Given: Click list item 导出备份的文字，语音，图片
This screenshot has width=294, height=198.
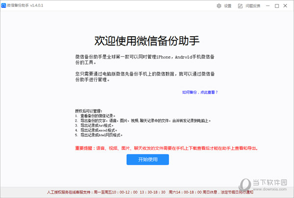Looking at the screenshot, I should 143,121.
